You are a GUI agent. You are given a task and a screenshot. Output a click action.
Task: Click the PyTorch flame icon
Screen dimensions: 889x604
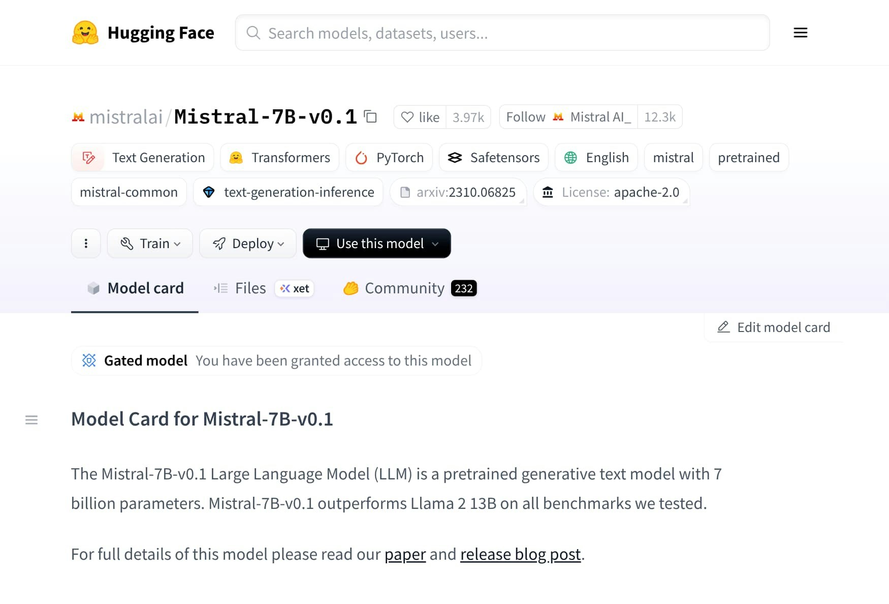(361, 158)
